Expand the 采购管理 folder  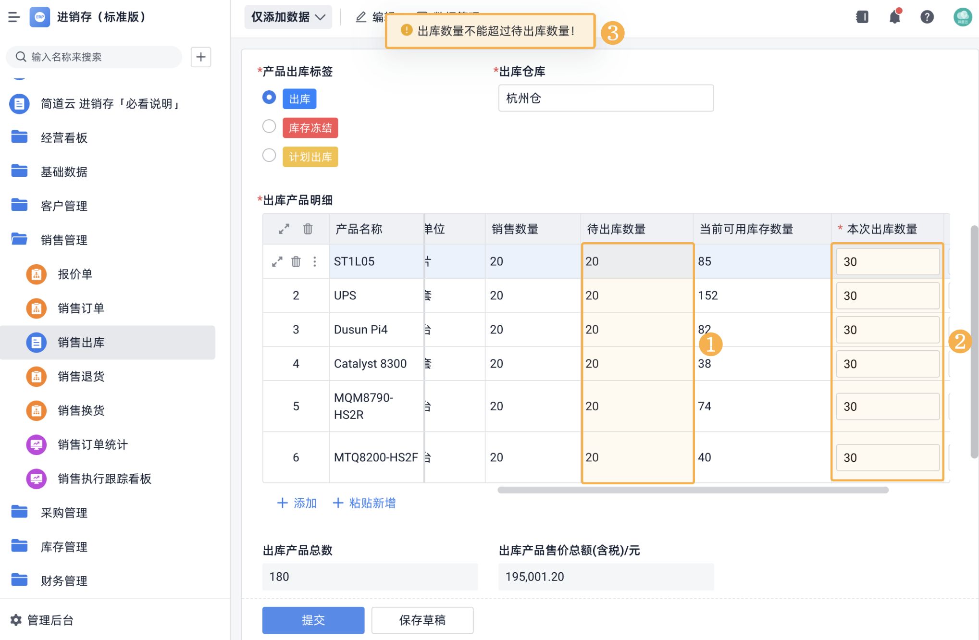click(64, 513)
